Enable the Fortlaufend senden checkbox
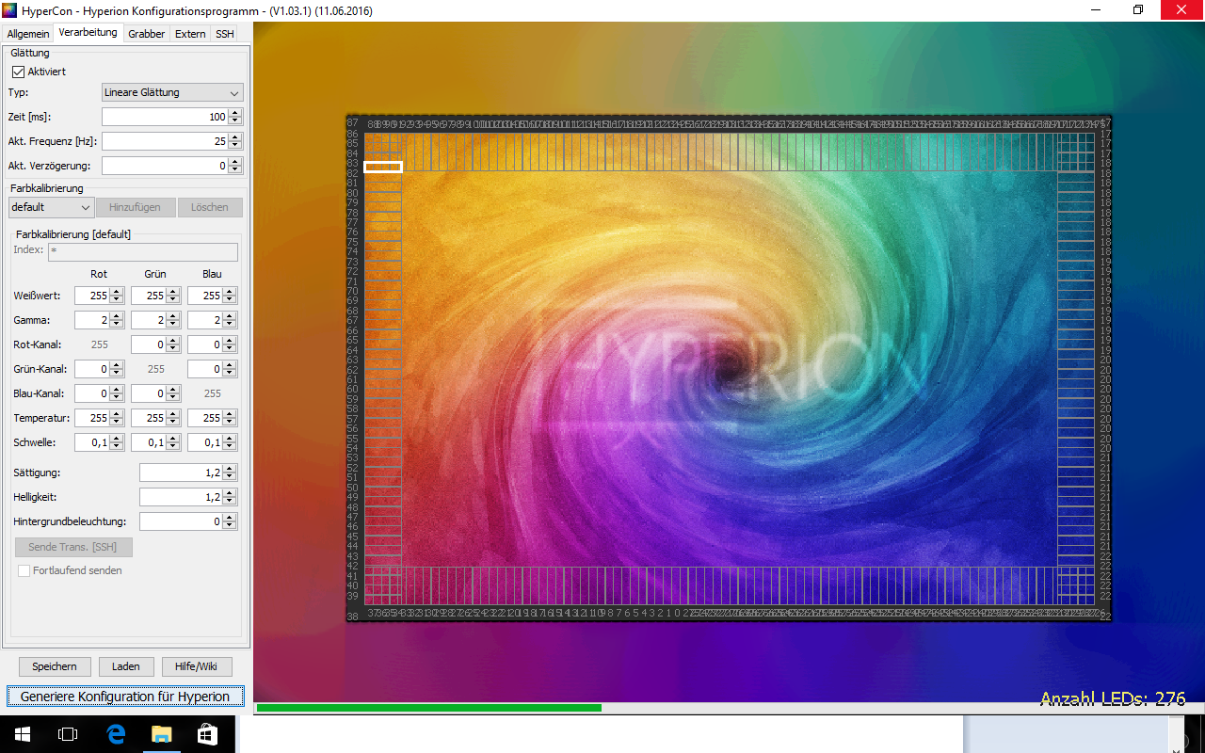 [x=24, y=570]
